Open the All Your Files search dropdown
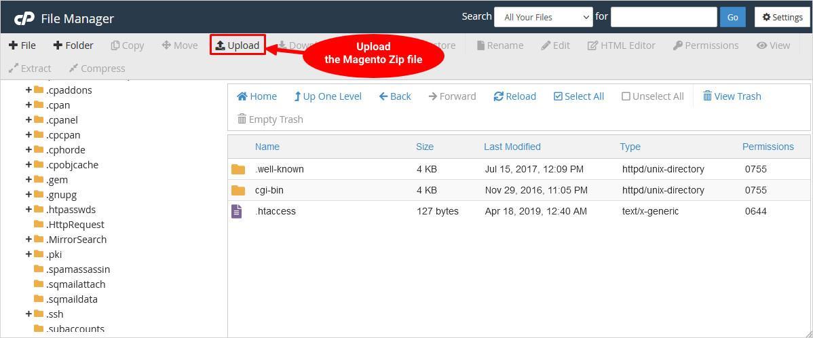Screen dimensions: 813x338 click(x=544, y=17)
